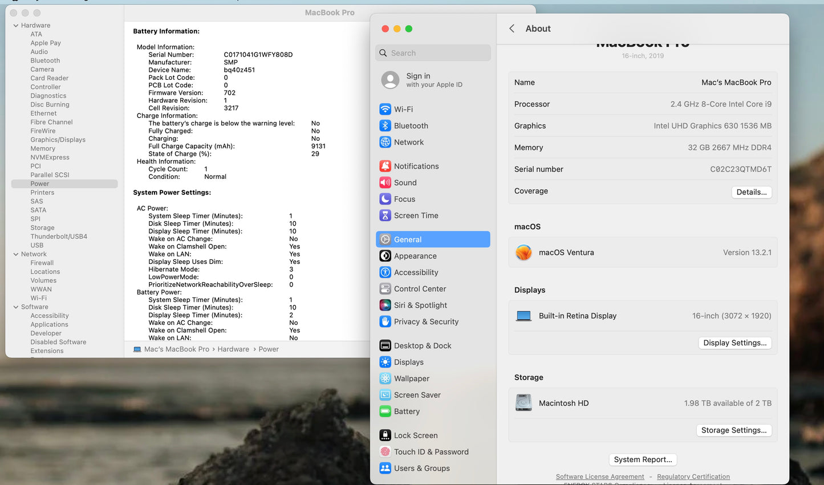Open the Macintosh HD drive icon

523,403
